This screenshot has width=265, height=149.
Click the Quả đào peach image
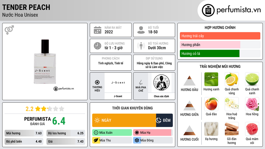point(211,104)
